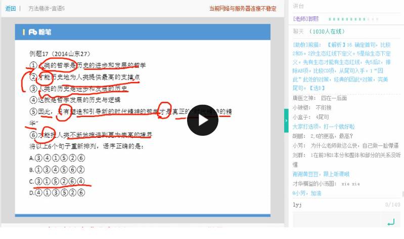This screenshot has height=239, width=404.
Task: Click chat message 庸医之神: 四在一后面
Action: pyautogui.click(x=320, y=98)
